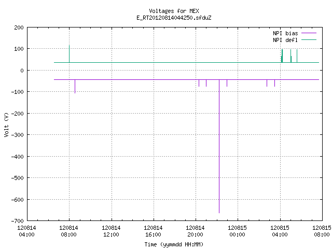Select the filename E_RT20120814044250.sfduZ subtitle

point(174,18)
